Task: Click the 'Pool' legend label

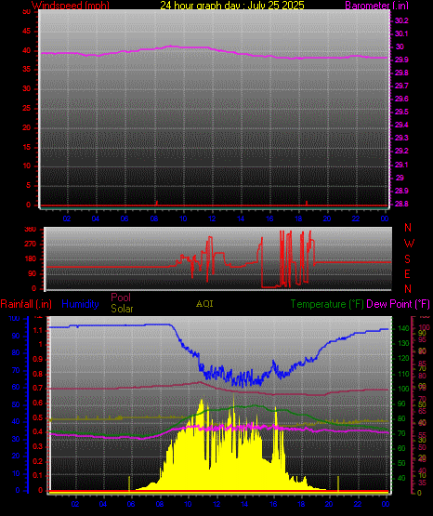Action: click(x=121, y=298)
